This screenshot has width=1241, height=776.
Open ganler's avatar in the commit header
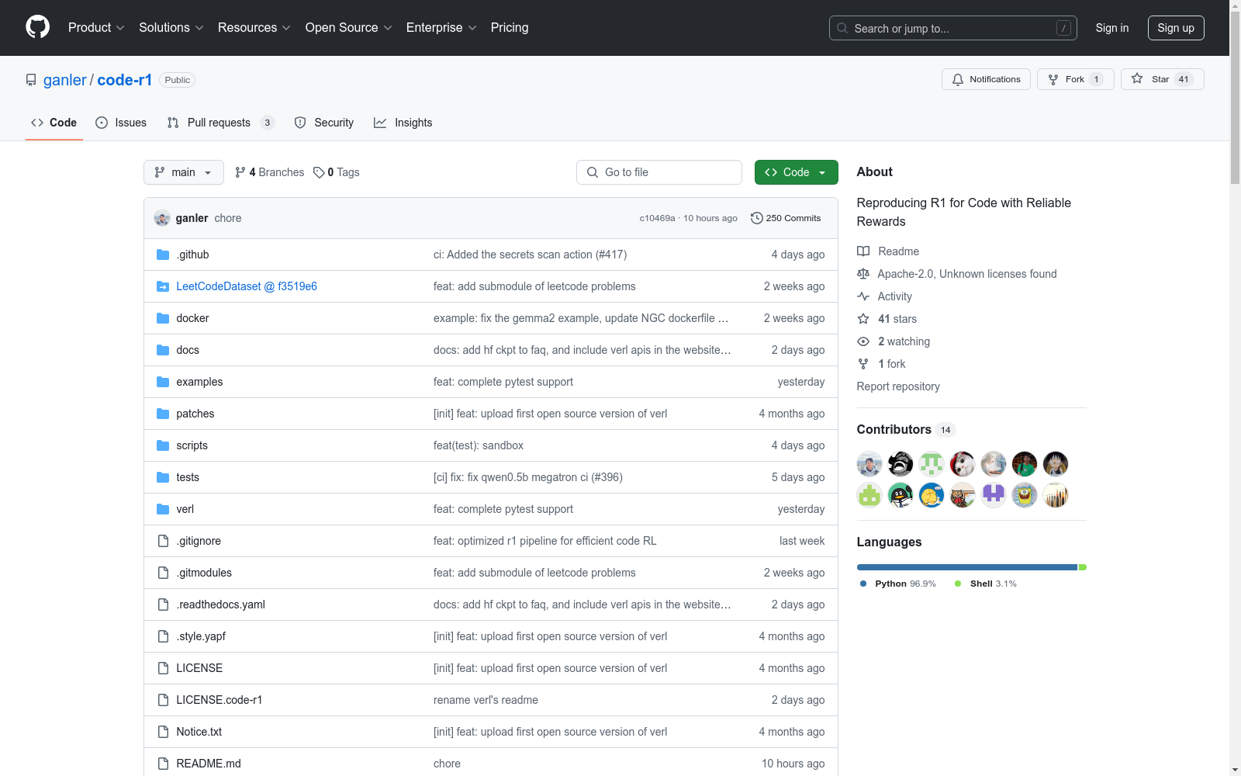pyautogui.click(x=162, y=218)
